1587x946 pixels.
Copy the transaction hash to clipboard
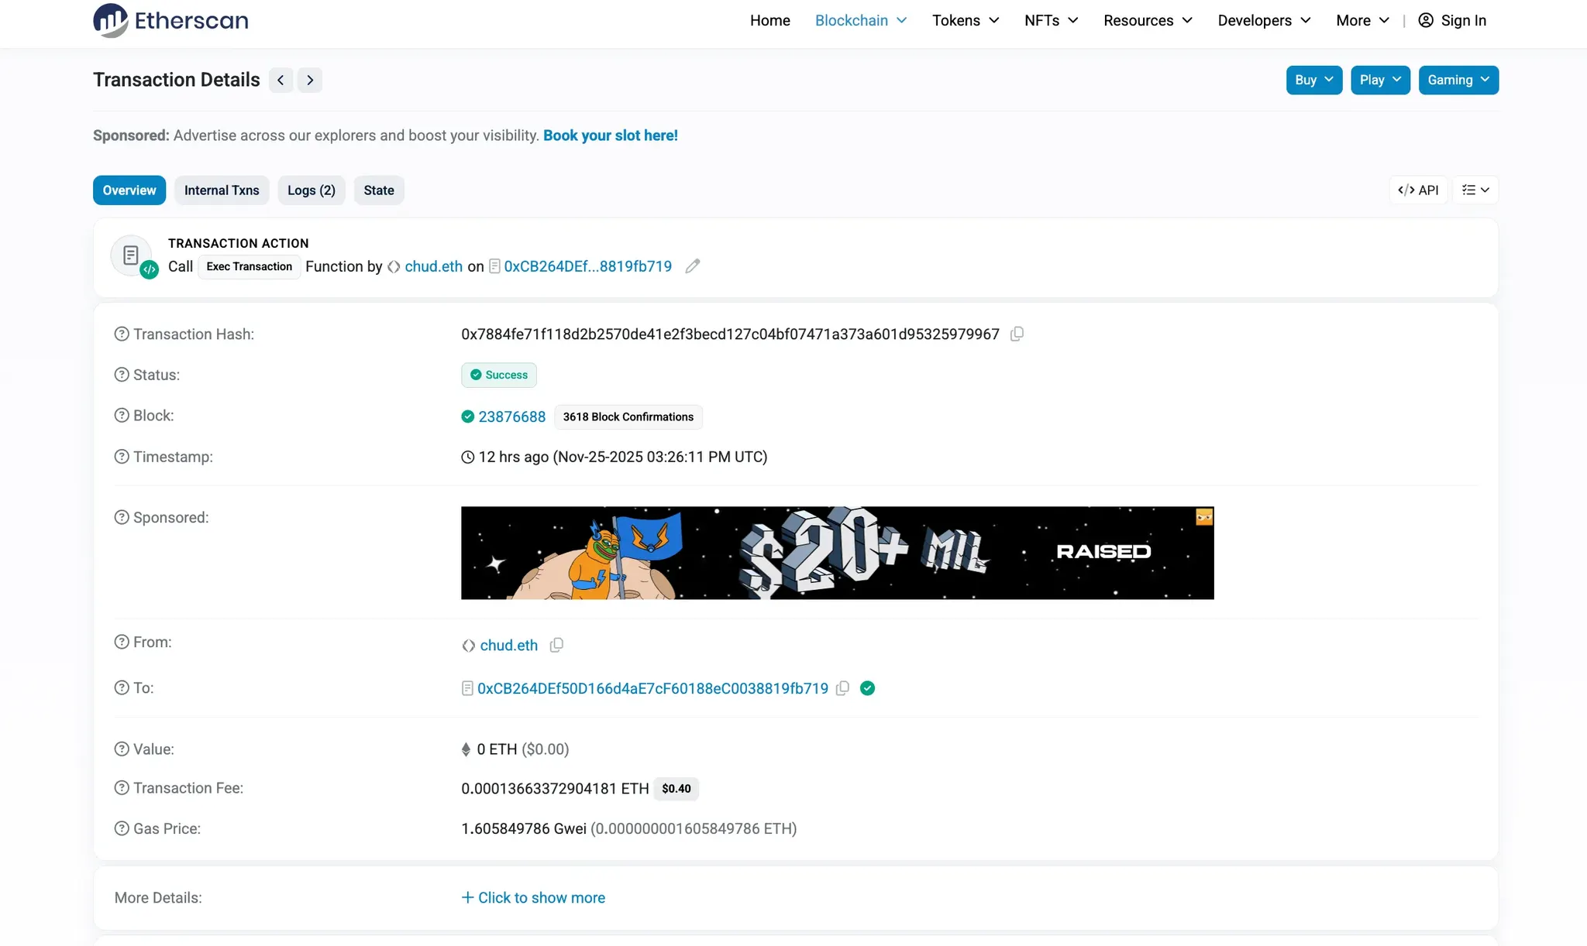(x=1017, y=334)
